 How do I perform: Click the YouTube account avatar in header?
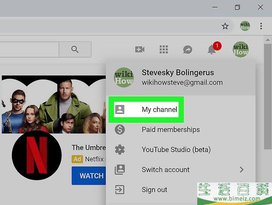pyautogui.click(x=241, y=49)
